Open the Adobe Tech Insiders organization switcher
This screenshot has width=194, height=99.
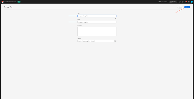point(163,2)
